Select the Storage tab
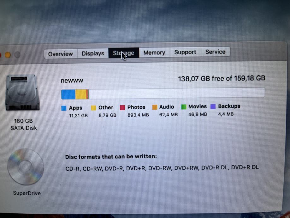This screenshot has width=290, height=218. (x=124, y=53)
